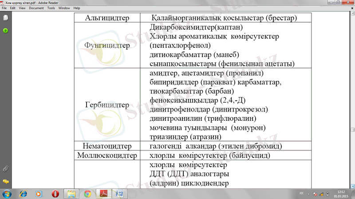
Task: Click the 'Альгицидтер' table cell
Action: click(107, 18)
